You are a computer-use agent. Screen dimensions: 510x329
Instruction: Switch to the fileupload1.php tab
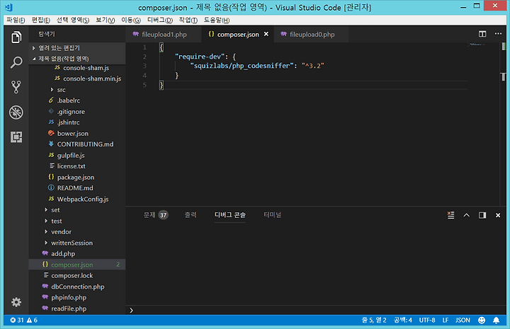[x=163, y=34]
